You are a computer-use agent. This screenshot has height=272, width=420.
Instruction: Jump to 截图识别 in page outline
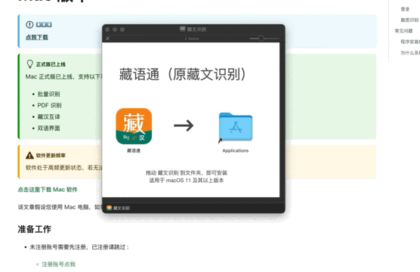point(409,20)
